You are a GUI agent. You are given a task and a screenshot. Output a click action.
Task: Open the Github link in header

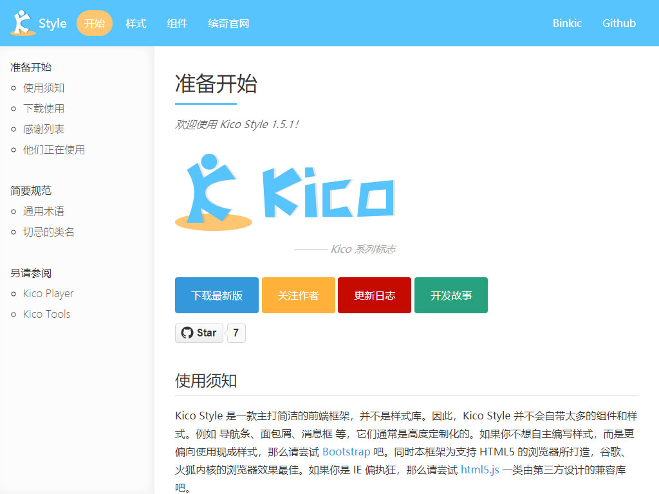pos(618,23)
